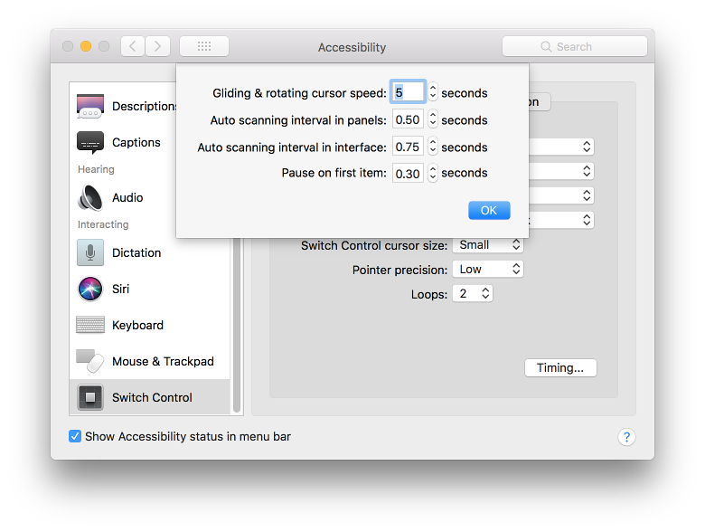The image size is (705, 532).
Task: Click the Keyboard icon in sidebar
Action: [x=90, y=325]
